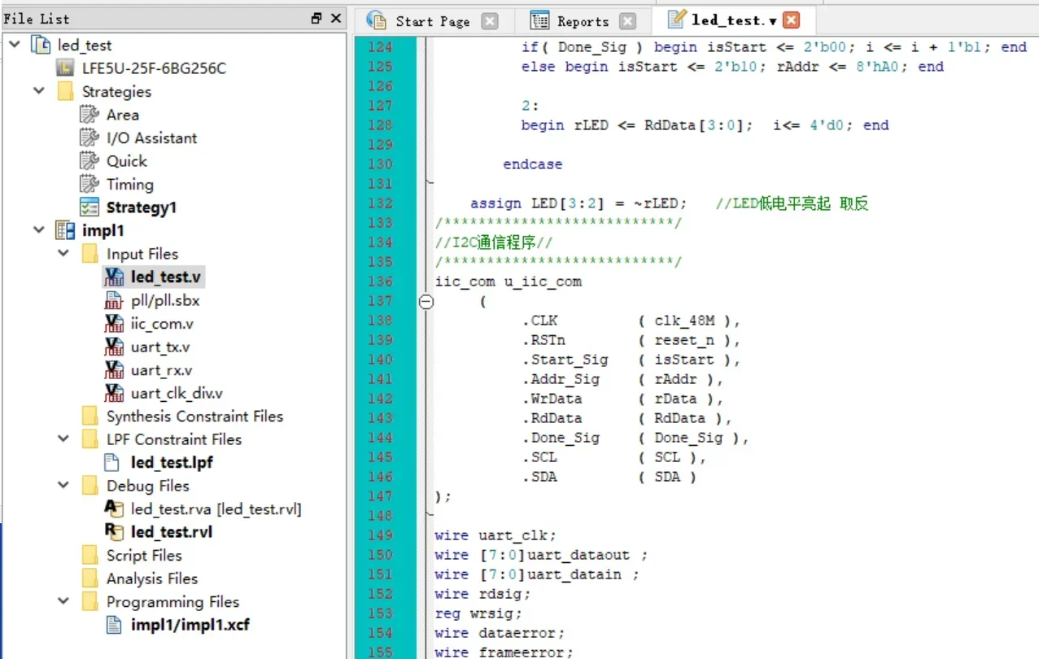Click the led_test project icon

coord(41,45)
